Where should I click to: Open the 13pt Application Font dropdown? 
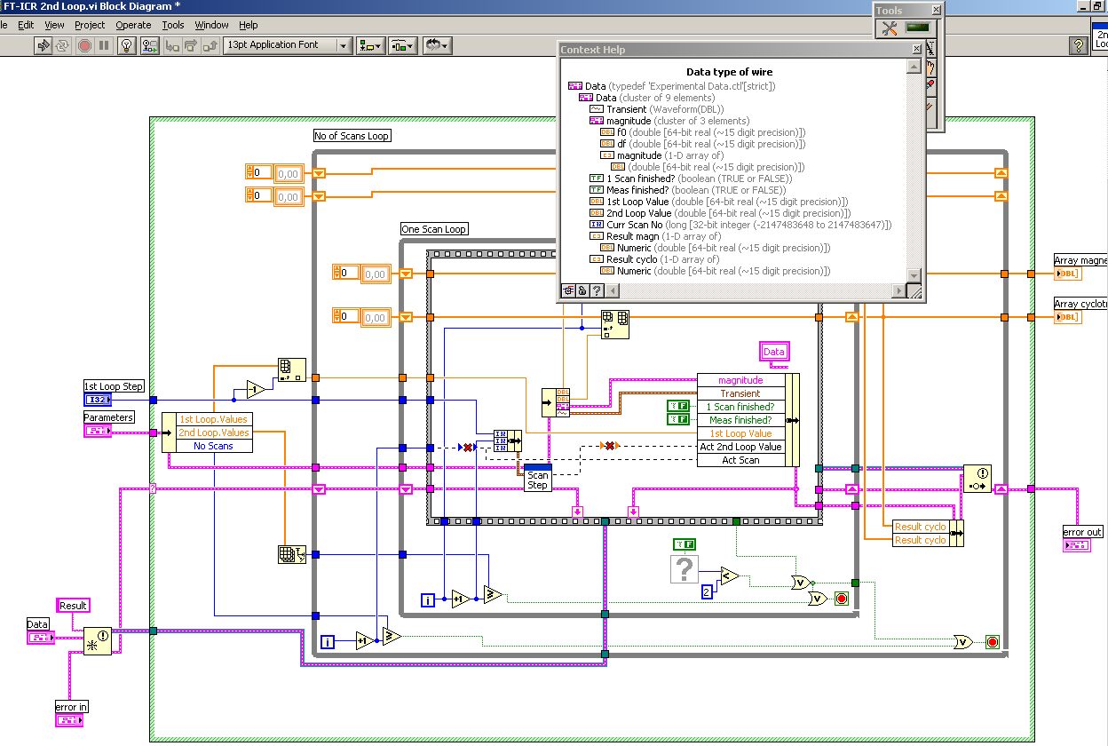point(288,45)
